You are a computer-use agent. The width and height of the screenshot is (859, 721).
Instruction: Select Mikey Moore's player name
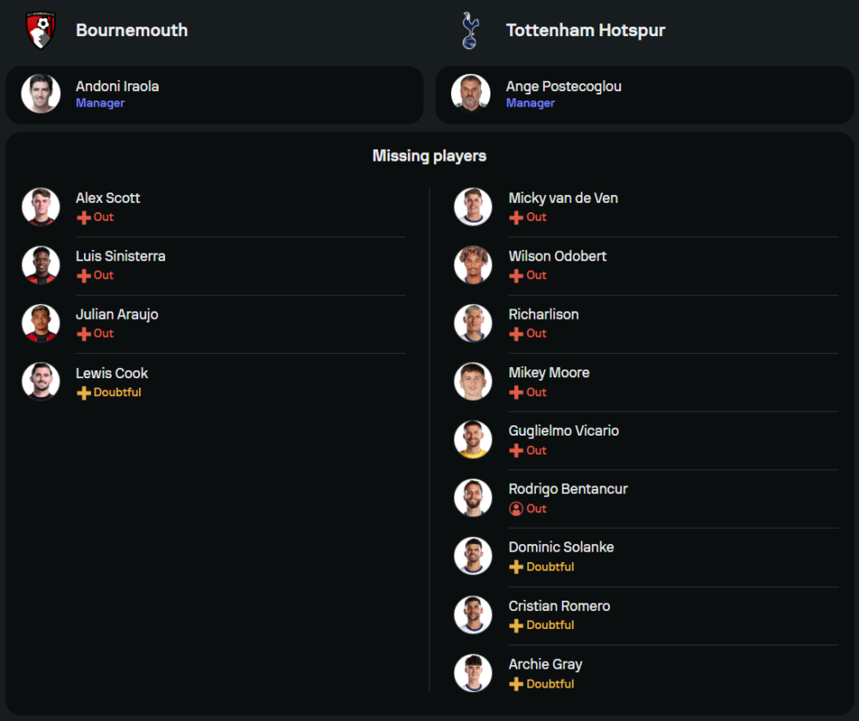548,373
